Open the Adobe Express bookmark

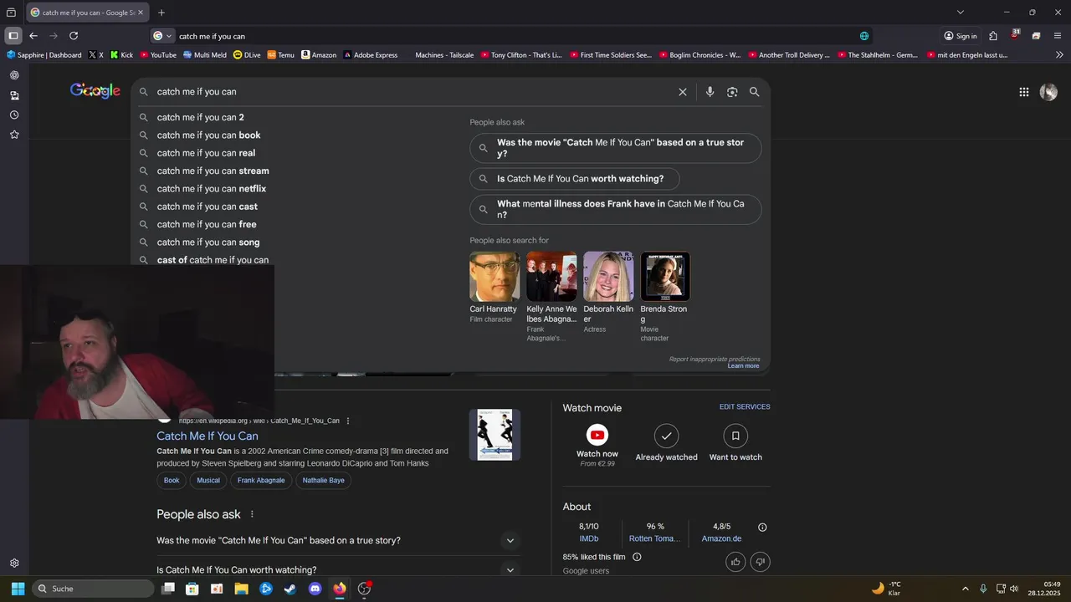pos(370,55)
